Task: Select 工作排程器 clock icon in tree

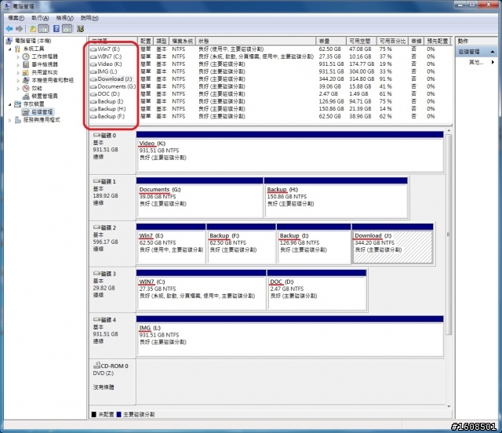Action: pos(26,56)
